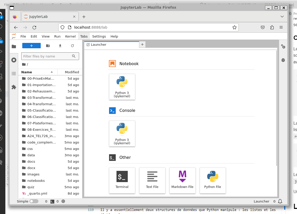The width and height of the screenshot is (297, 214).
Task: Launch a Python 3 notebook
Action: pyautogui.click(x=122, y=87)
